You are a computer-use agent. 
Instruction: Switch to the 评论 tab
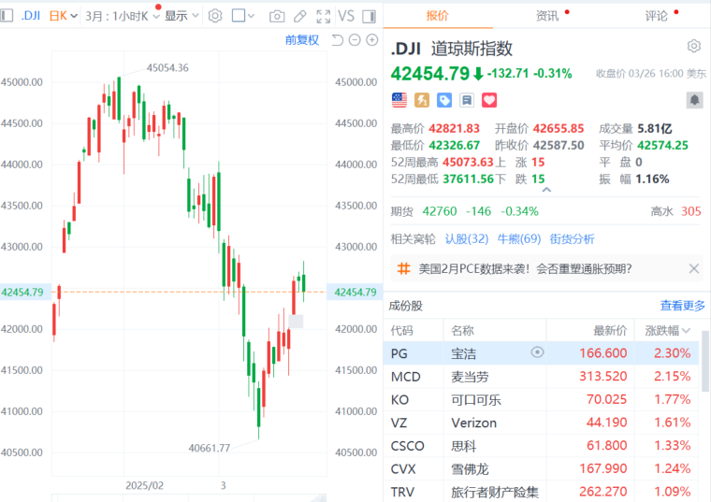(656, 16)
